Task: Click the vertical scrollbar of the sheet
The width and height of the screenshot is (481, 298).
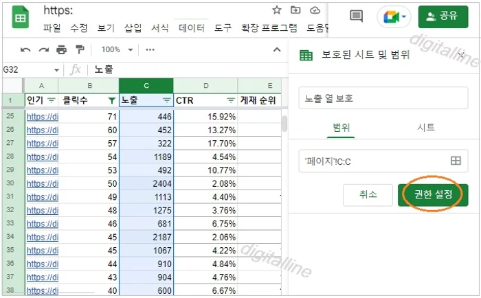Action: click(x=284, y=123)
